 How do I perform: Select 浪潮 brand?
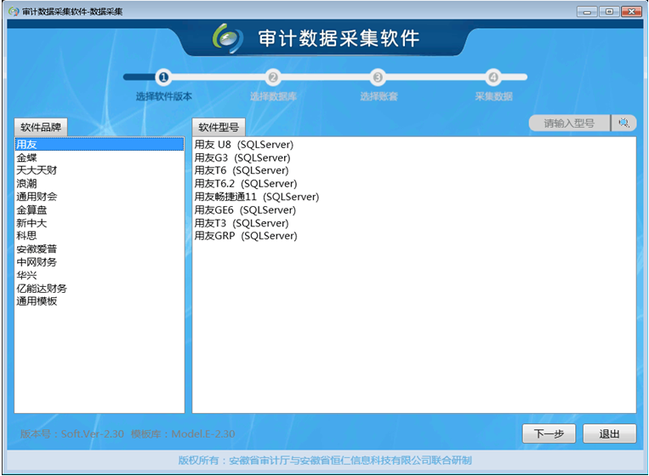pyautogui.click(x=100, y=184)
